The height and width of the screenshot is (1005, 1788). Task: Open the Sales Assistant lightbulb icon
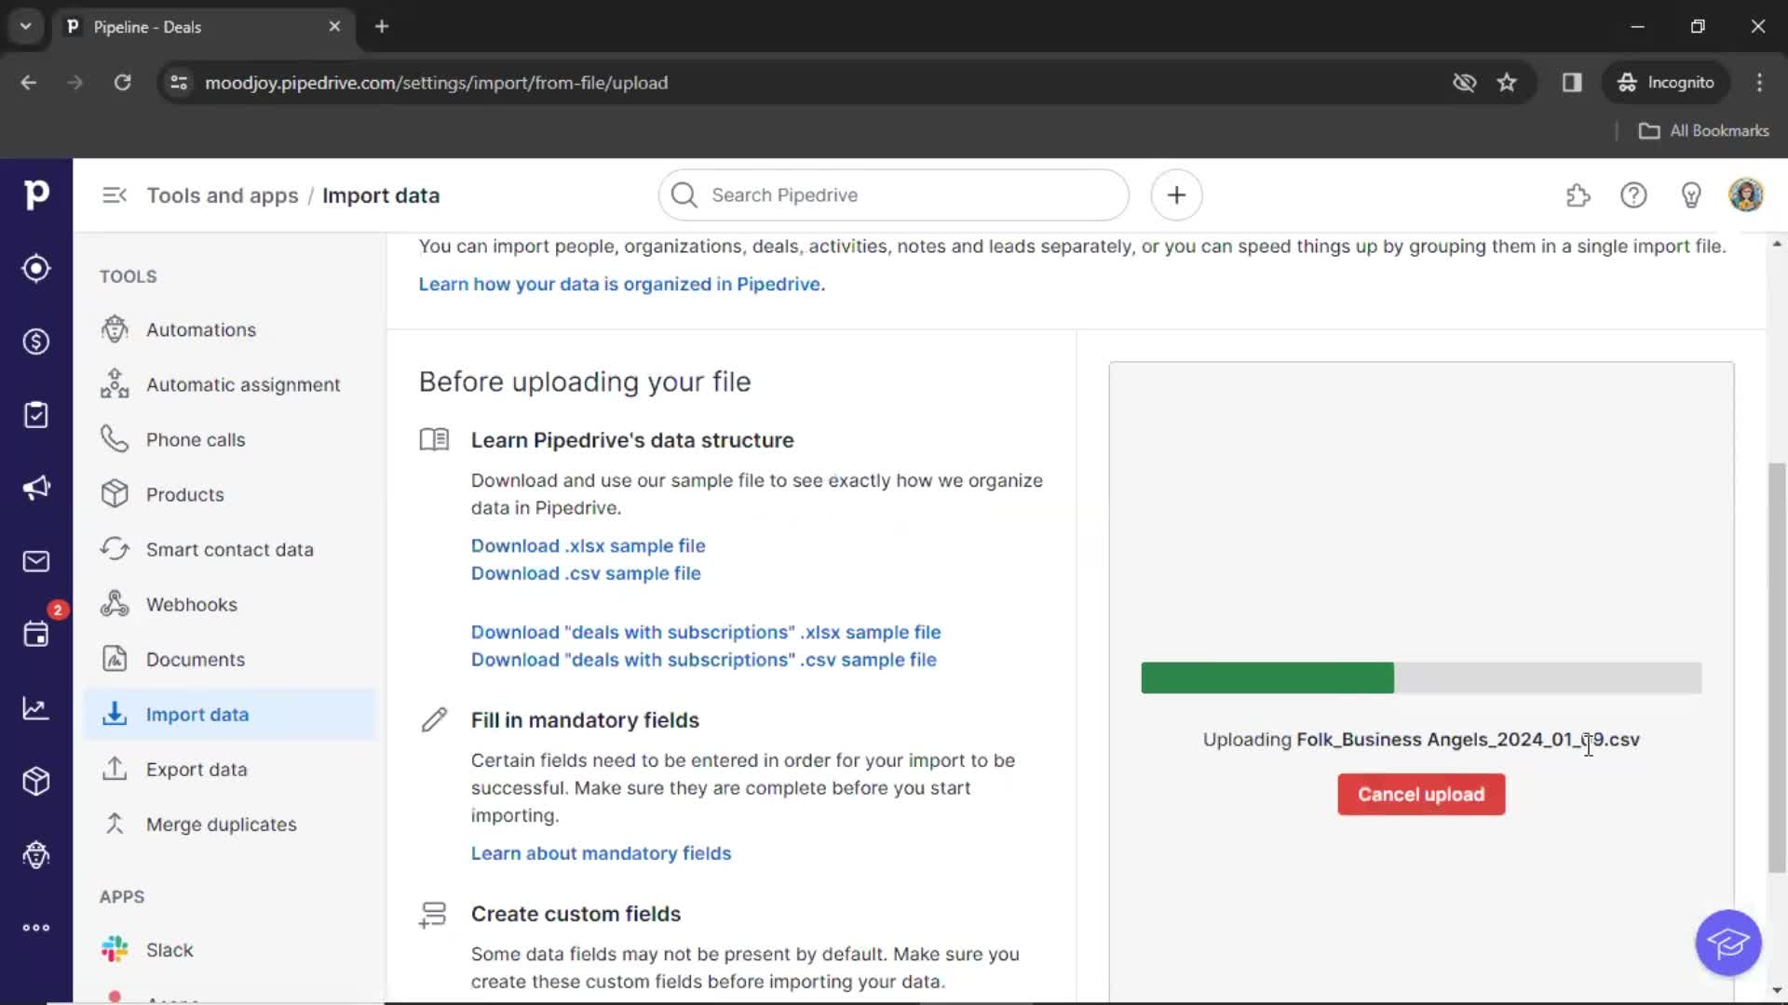tap(1690, 195)
